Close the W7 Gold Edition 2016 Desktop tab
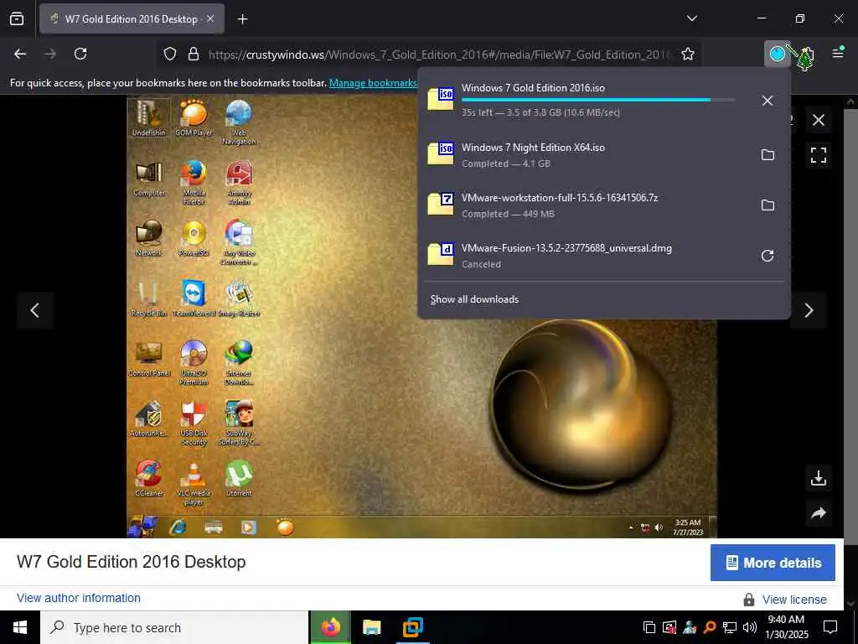Image resolution: width=858 pixels, height=644 pixels. [x=210, y=18]
